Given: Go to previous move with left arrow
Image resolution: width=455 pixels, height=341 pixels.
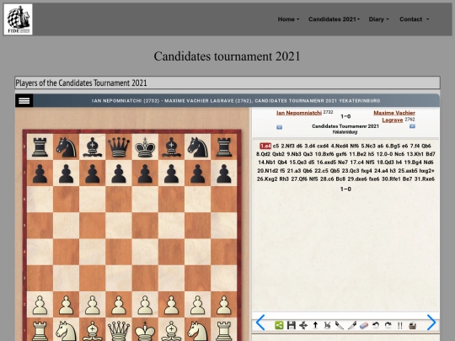Looking at the screenshot, I should pos(260,322).
